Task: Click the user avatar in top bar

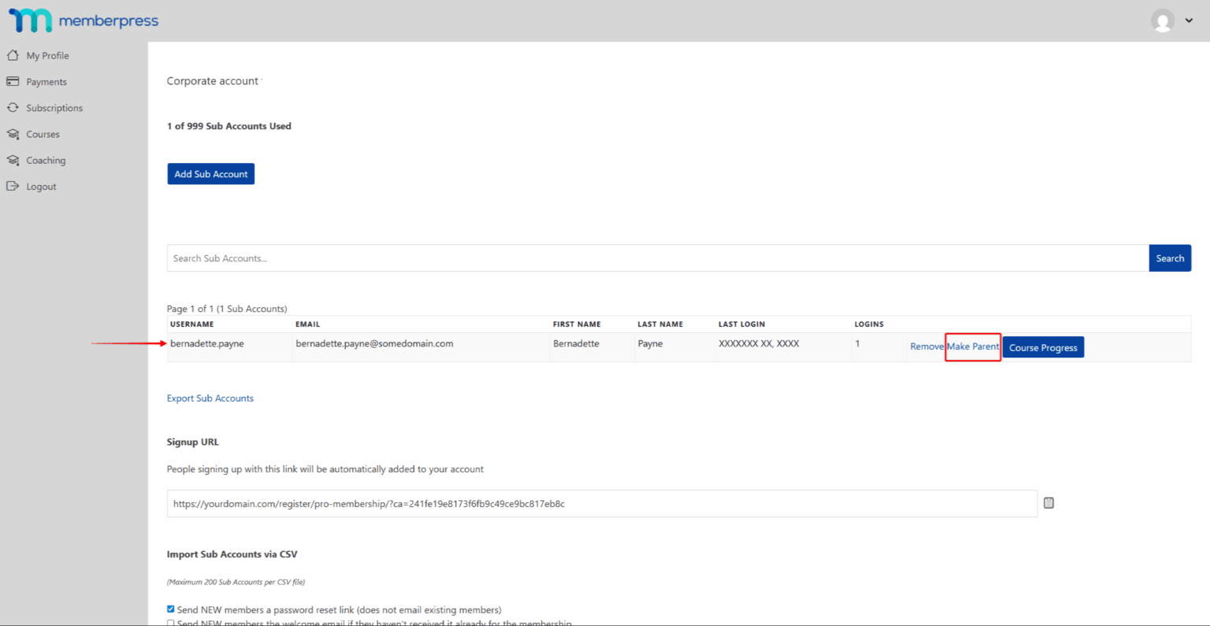Action: point(1162,21)
